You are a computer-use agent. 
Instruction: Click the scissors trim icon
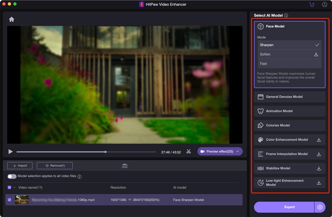pyautogui.click(x=188, y=151)
